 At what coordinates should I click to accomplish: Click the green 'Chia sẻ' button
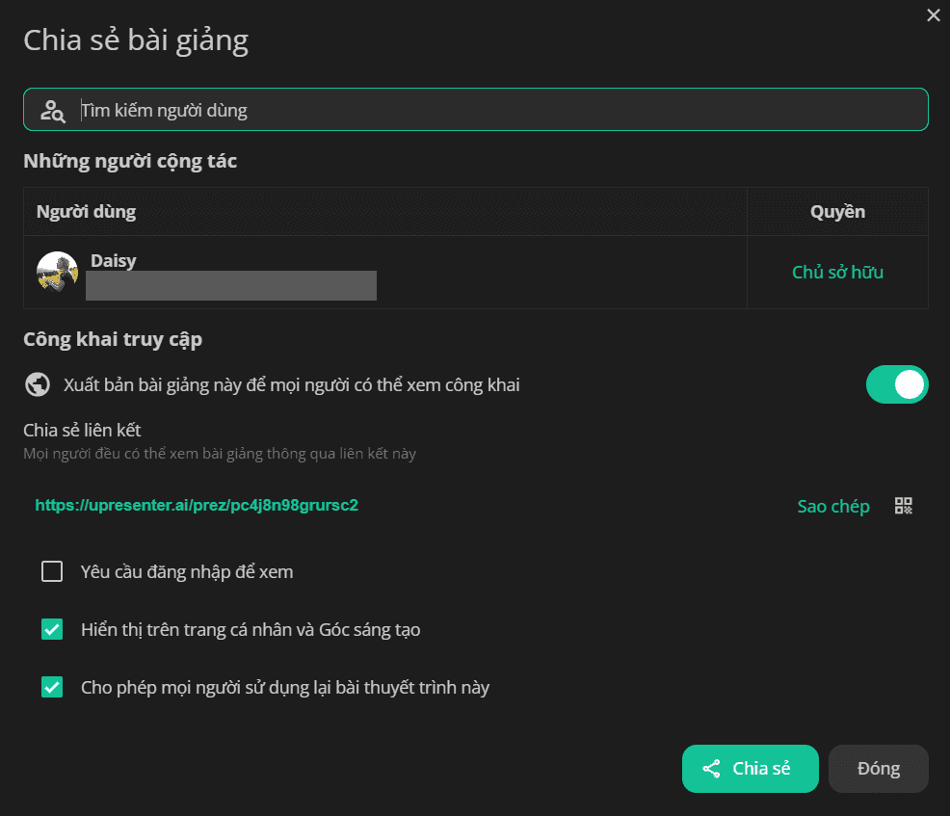(x=750, y=768)
